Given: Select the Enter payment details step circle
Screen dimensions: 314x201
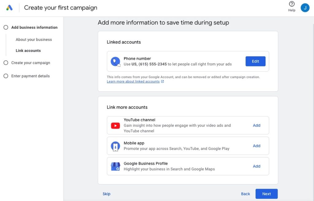Looking at the screenshot, I should coord(6,76).
